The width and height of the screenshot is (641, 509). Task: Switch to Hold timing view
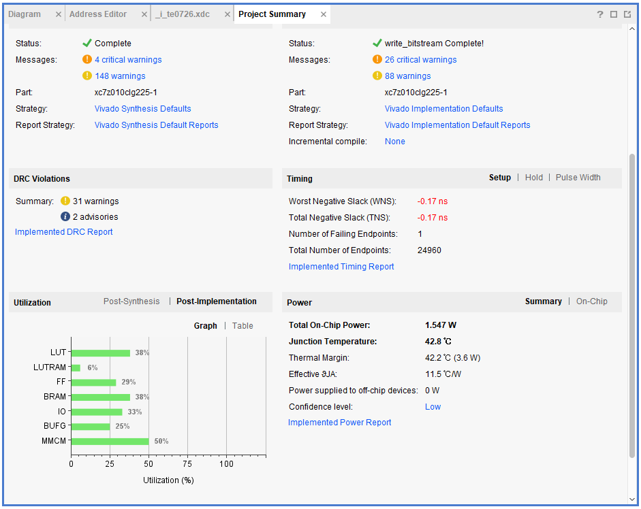point(534,178)
